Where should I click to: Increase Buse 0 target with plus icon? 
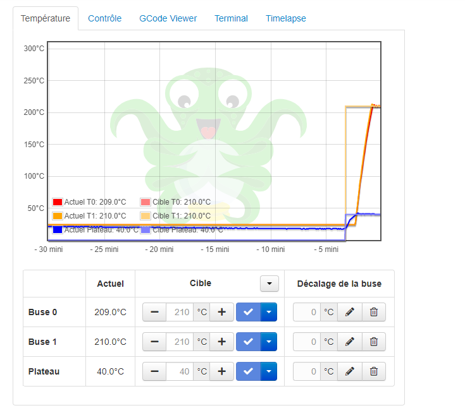click(x=222, y=312)
